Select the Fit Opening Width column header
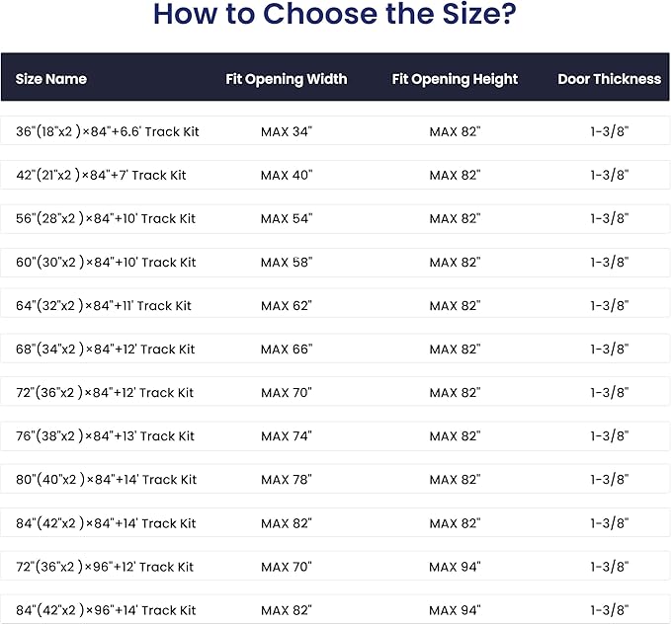The width and height of the screenshot is (671, 624). pyautogui.click(x=287, y=79)
